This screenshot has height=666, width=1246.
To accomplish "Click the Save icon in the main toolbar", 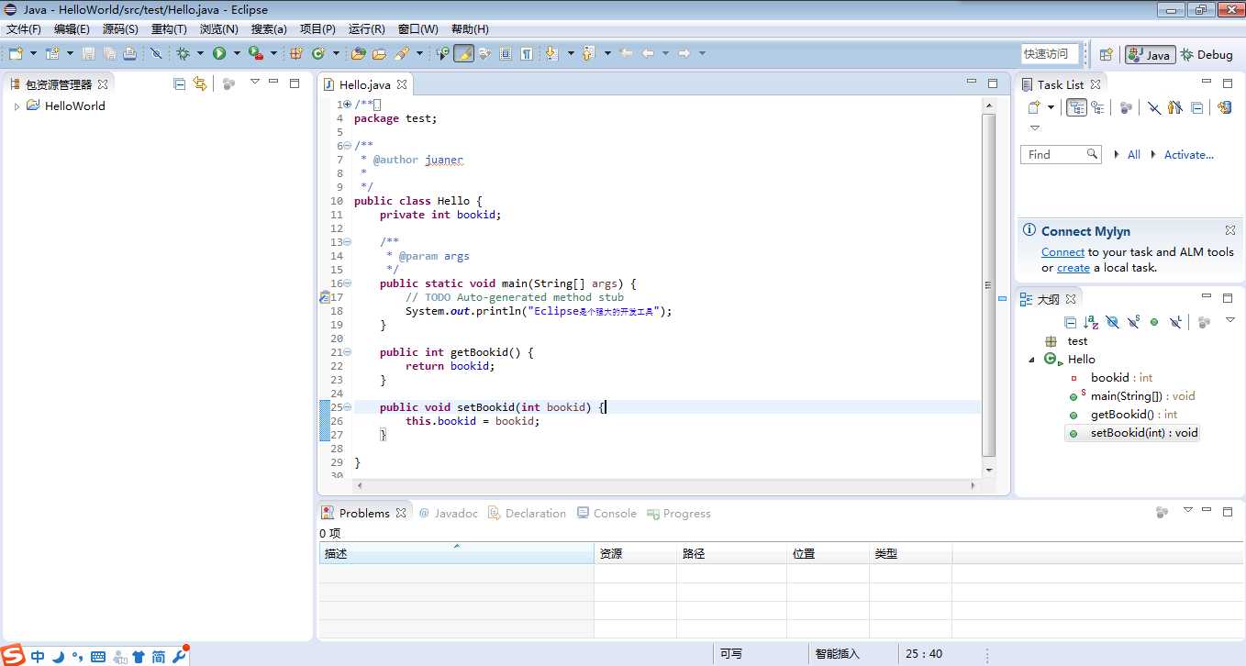I will pyautogui.click(x=88, y=53).
